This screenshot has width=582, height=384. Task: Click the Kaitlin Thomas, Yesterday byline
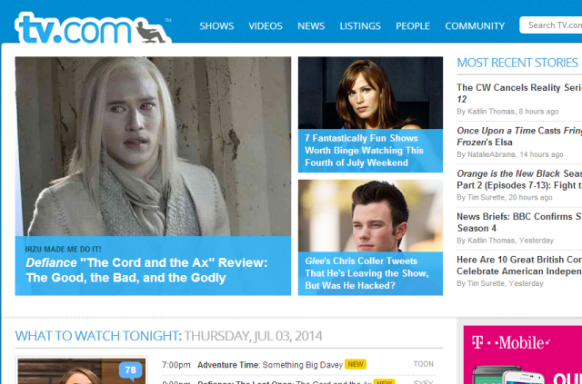[x=506, y=241]
